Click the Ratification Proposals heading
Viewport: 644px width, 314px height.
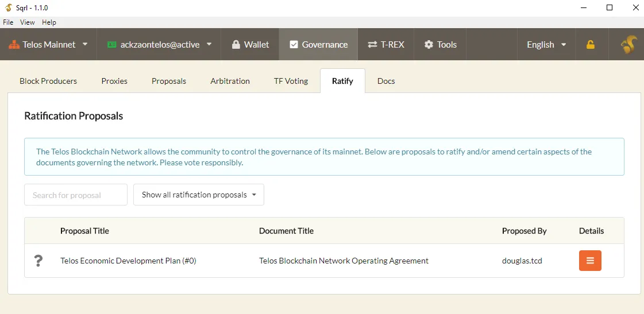click(x=74, y=116)
